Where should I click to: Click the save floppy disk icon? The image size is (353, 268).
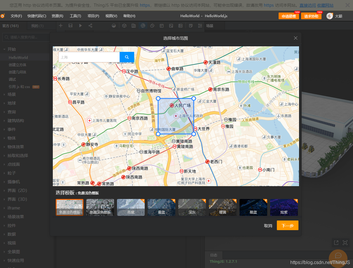pos(70,26)
